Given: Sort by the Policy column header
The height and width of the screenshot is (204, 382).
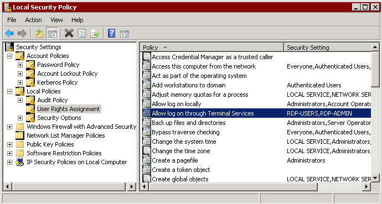Looking at the screenshot, I should point(212,48).
